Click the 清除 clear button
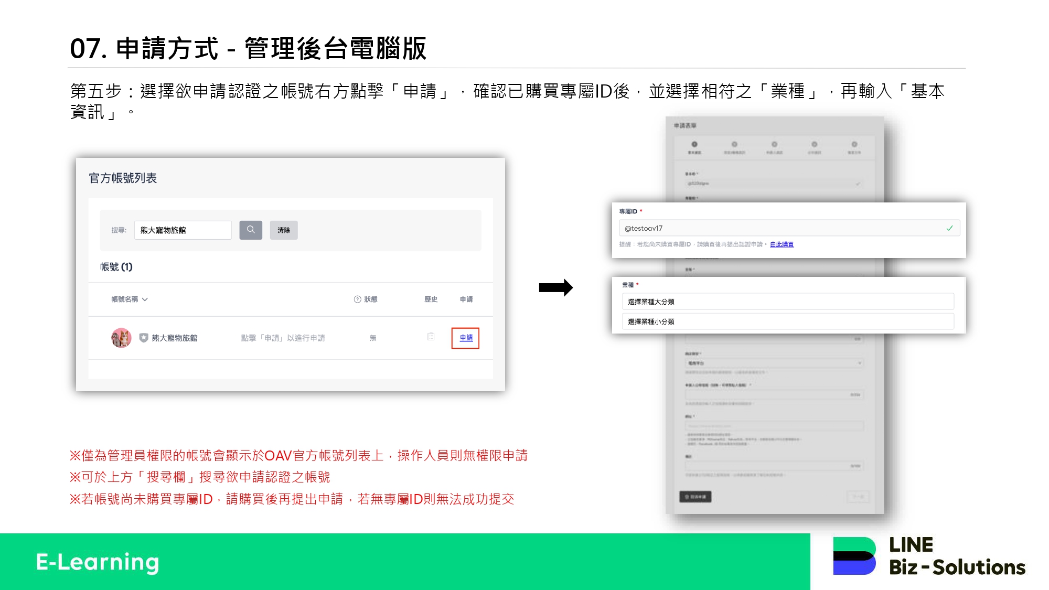Image resolution: width=1049 pixels, height=590 pixels. (284, 230)
